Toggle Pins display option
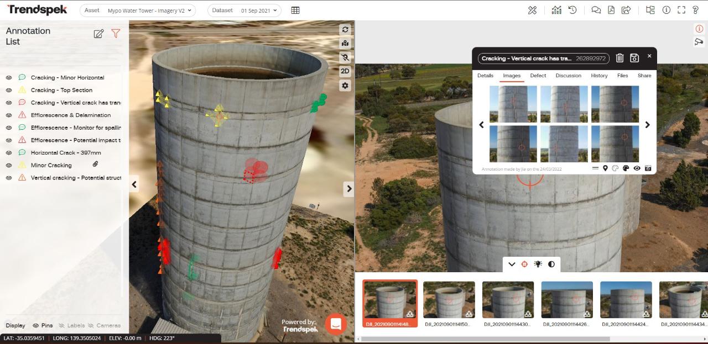 tap(43, 326)
